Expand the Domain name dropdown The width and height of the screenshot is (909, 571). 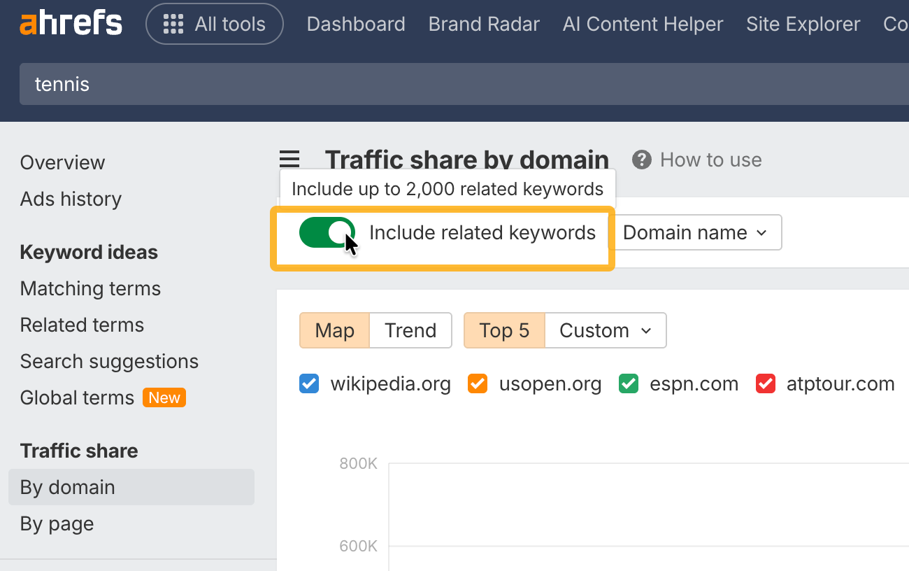[695, 232]
